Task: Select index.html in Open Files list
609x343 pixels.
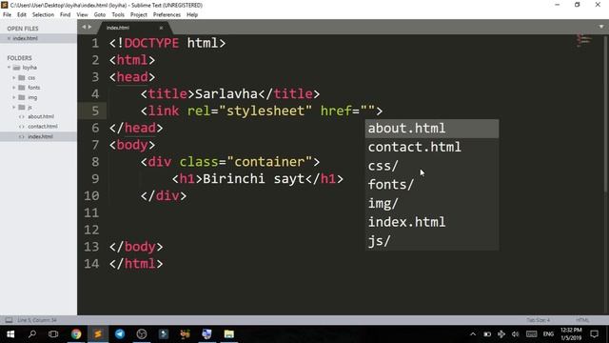Action: tap(38, 38)
